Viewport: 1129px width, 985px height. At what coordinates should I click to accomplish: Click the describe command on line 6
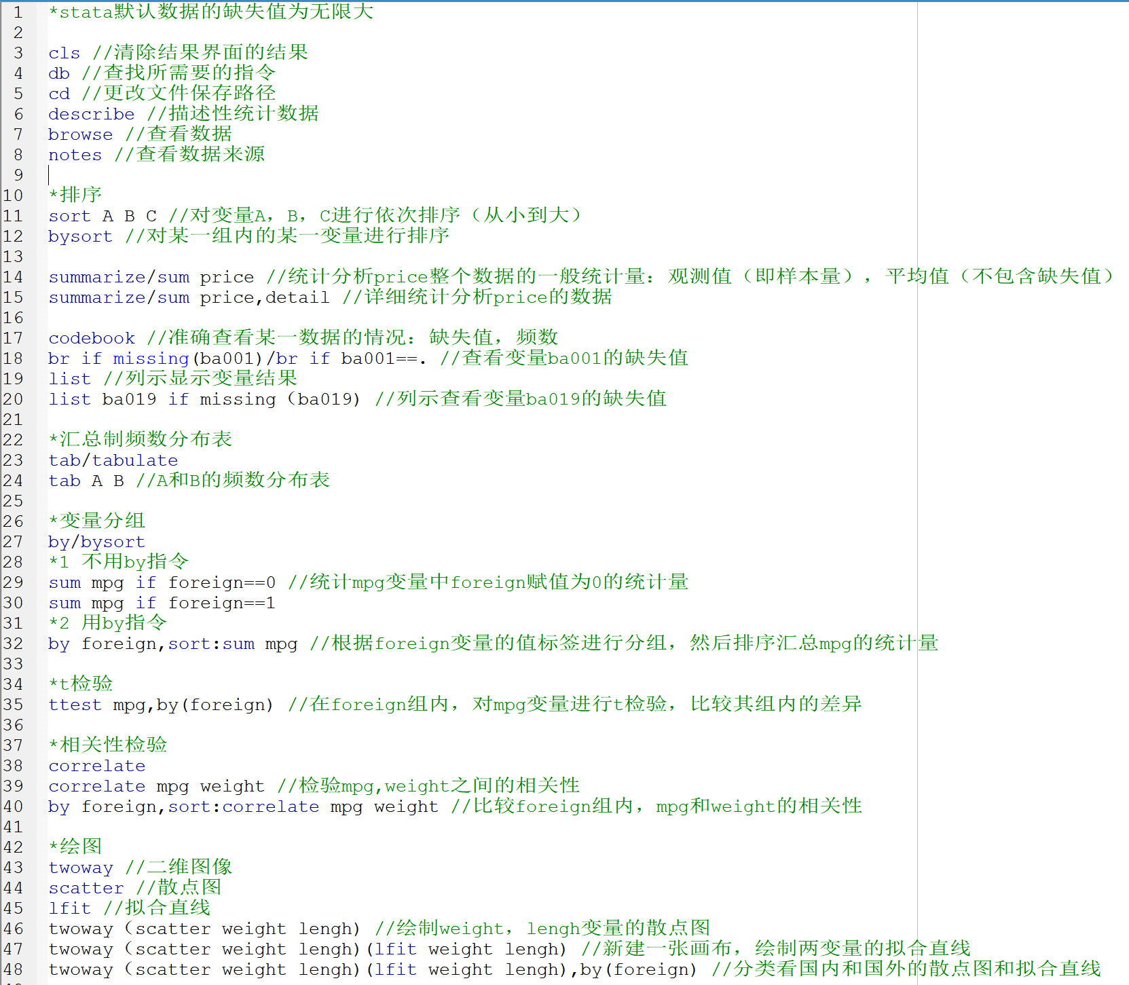click(x=91, y=114)
